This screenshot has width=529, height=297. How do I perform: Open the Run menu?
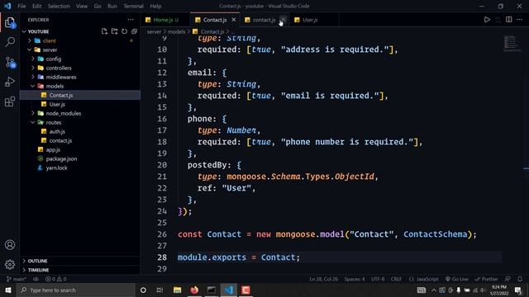pyautogui.click(x=112, y=6)
